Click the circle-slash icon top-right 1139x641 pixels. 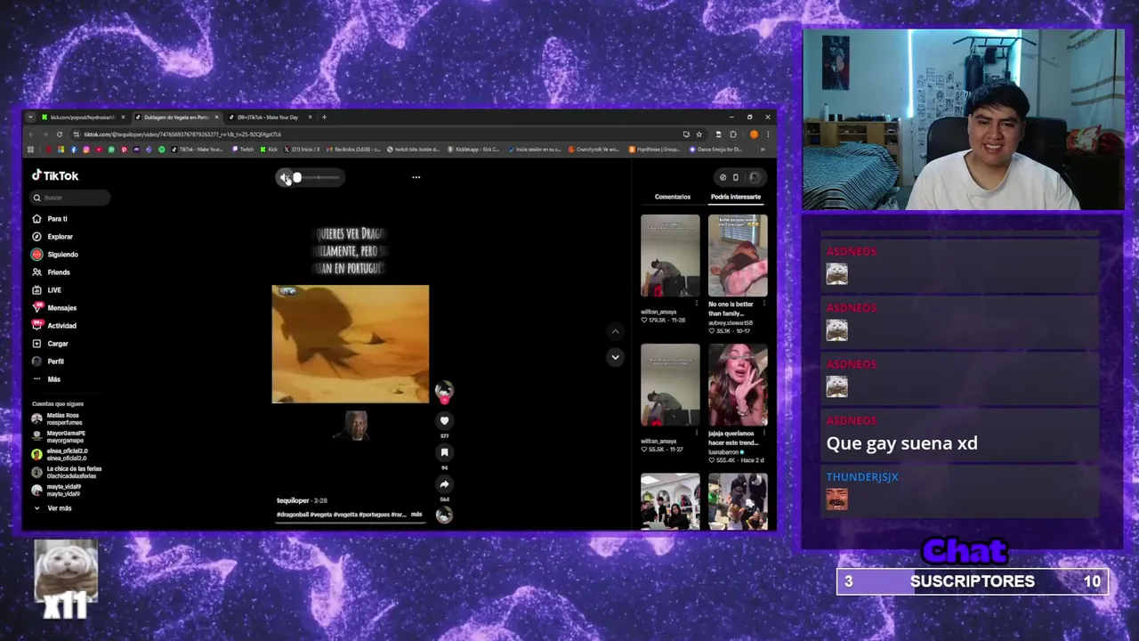click(x=723, y=177)
